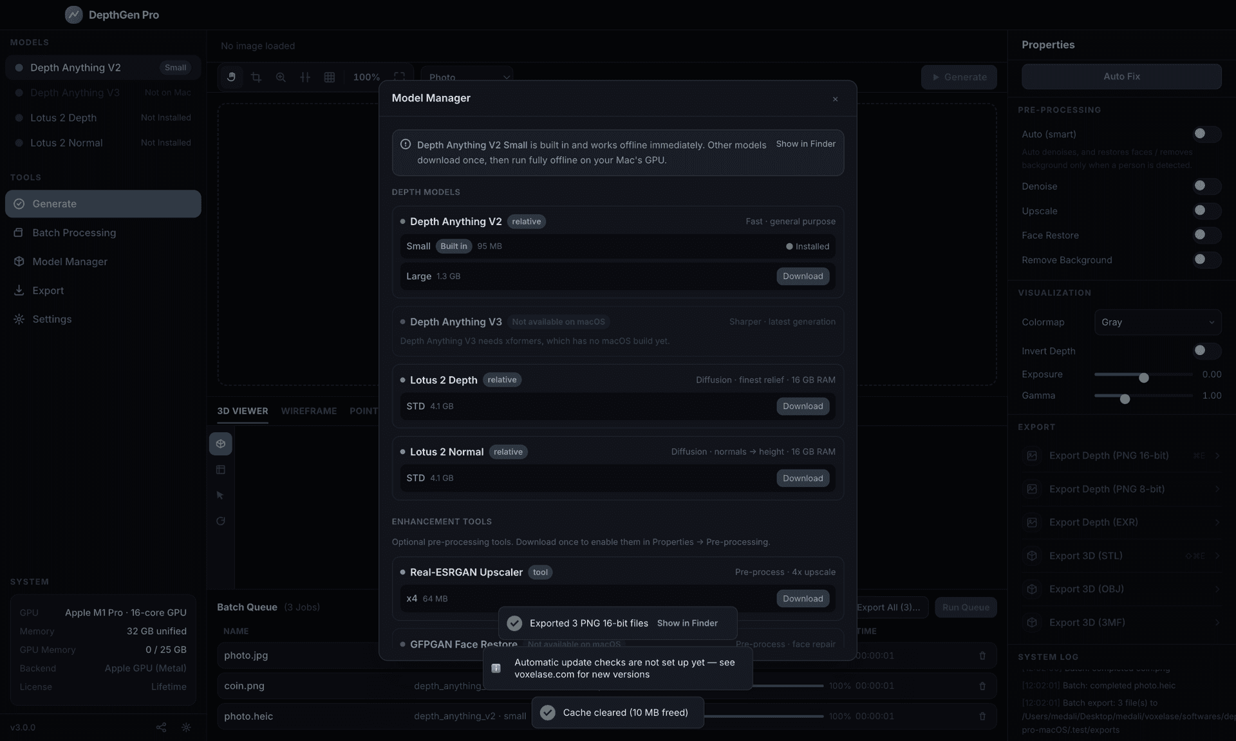The width and height of the screenshot is (1236, 741).
Task: Click the Run Queue button
Action: point(966,607)
